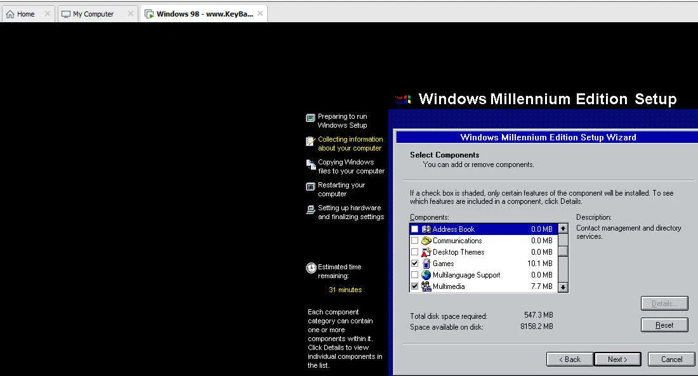Enable the Communications component checkbox

point(414,241)
